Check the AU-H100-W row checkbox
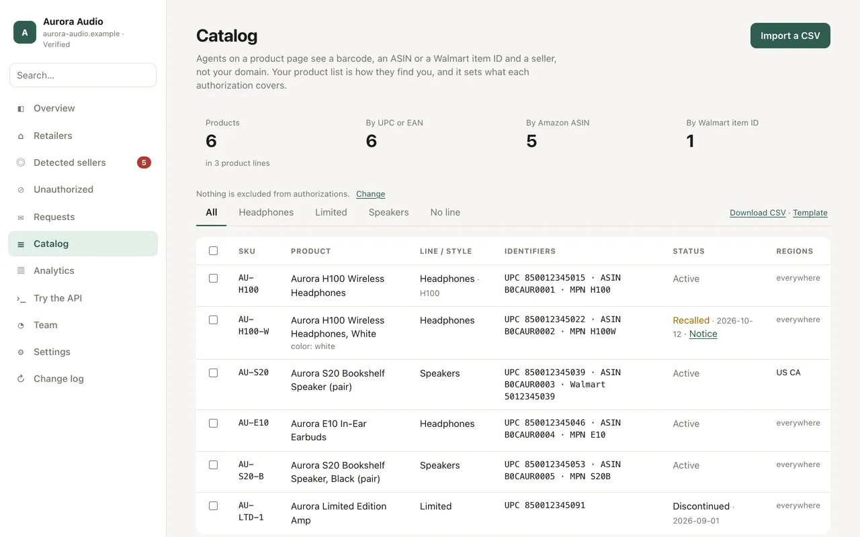The width and height of the screenshot is (860, 537). (x=213, y=320)
